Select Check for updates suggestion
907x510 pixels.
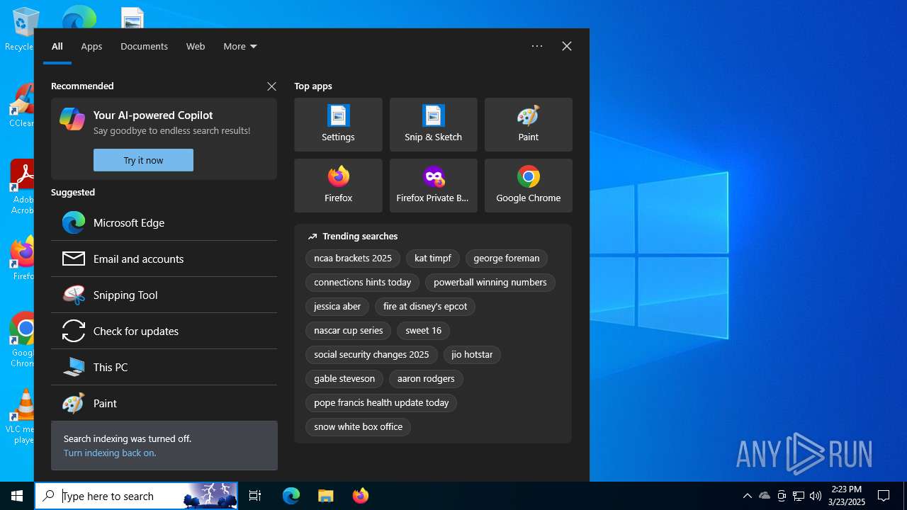[164, 331]
